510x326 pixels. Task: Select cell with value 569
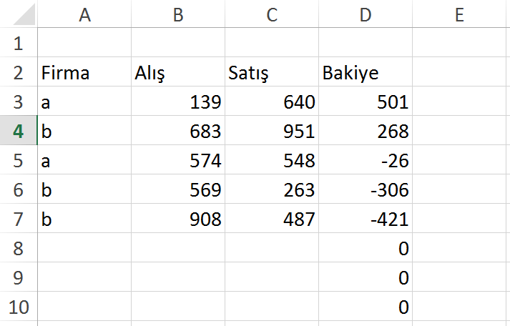(177, 190)
